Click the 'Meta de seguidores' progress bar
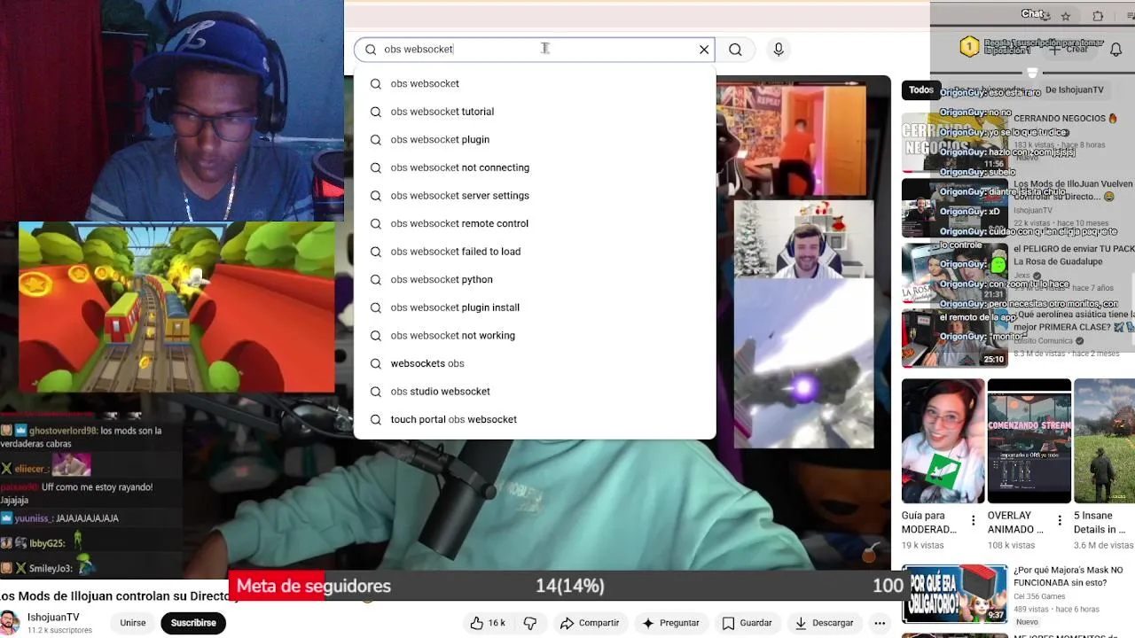This screenshot has width=1135, height=638. (x=567, y=586)
